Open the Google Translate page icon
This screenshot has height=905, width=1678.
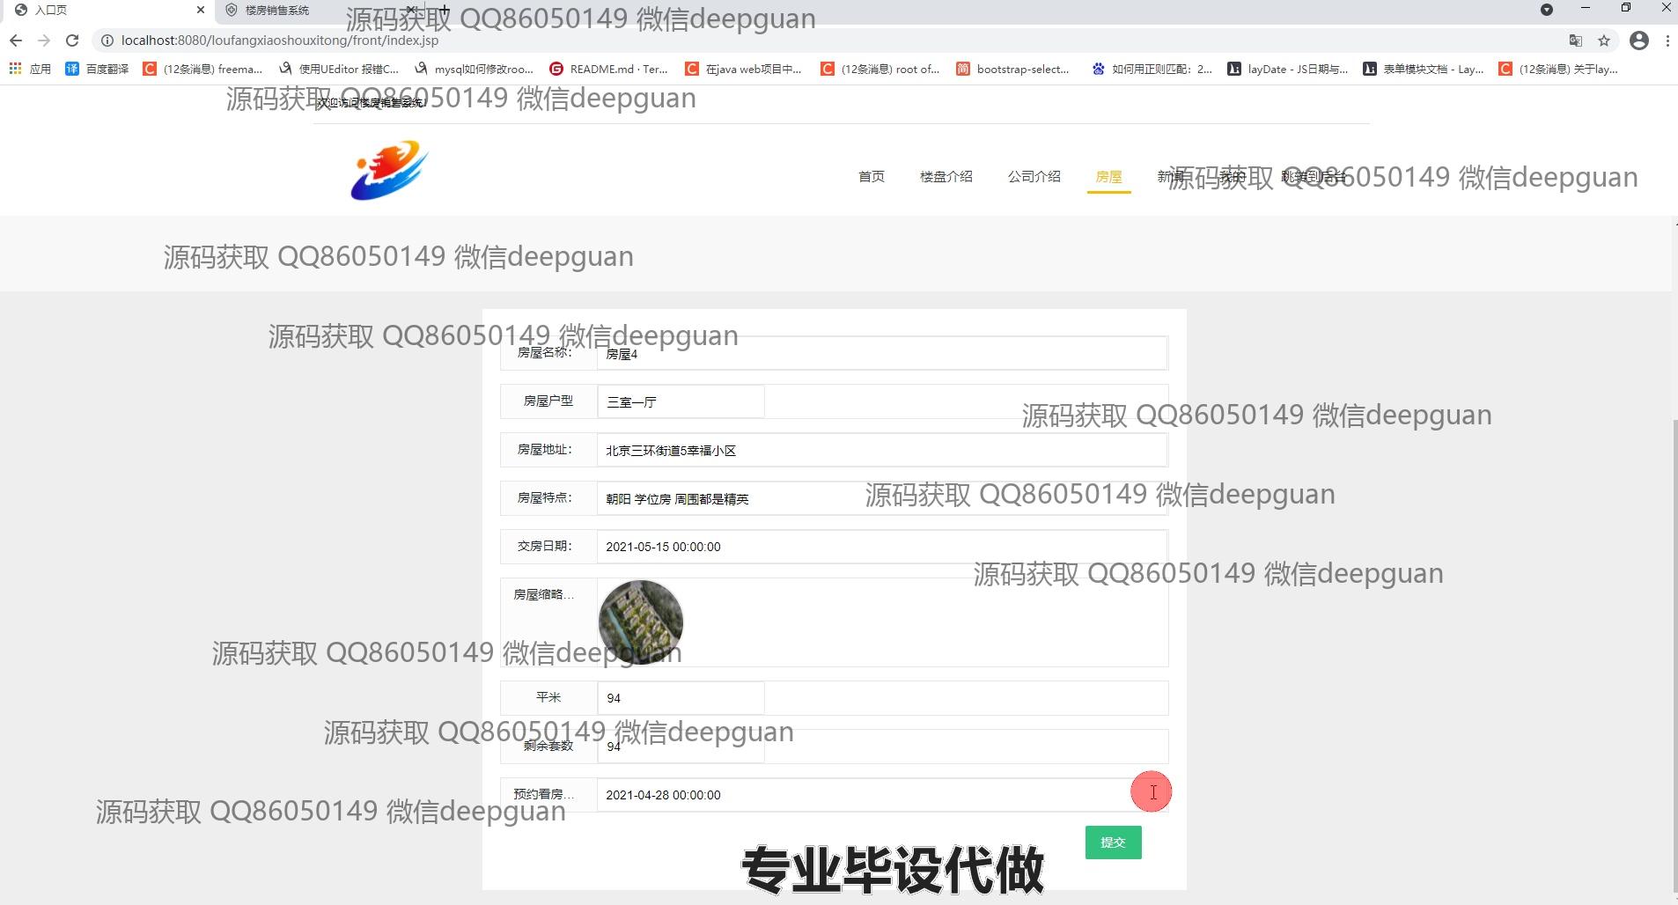[1576, 40]
